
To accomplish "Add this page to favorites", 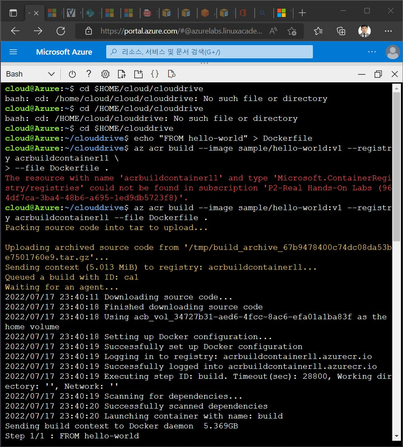I will tap(292, 31).
